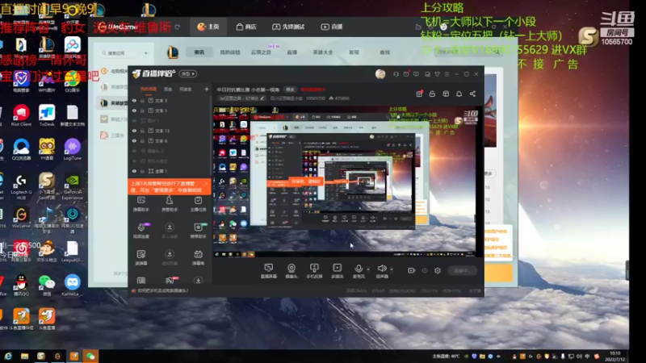Show the hidden 摄像头 2 layer
646x363 pixels.
click(x=134, y=151)
